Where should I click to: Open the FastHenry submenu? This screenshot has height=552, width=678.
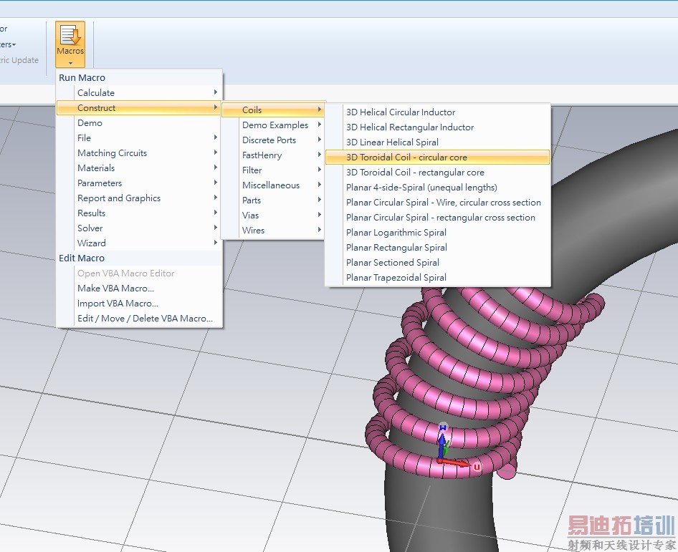click(x=272, y=155)
